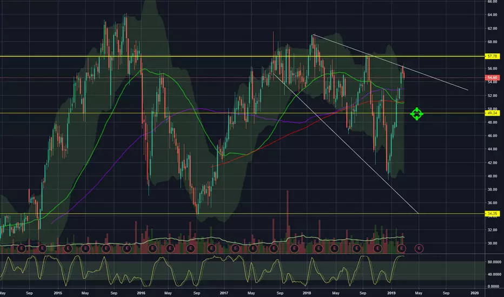This screenshot has width=504, height=297.
Task: Click the 30.00 price axis value
Action: point(492,244)
